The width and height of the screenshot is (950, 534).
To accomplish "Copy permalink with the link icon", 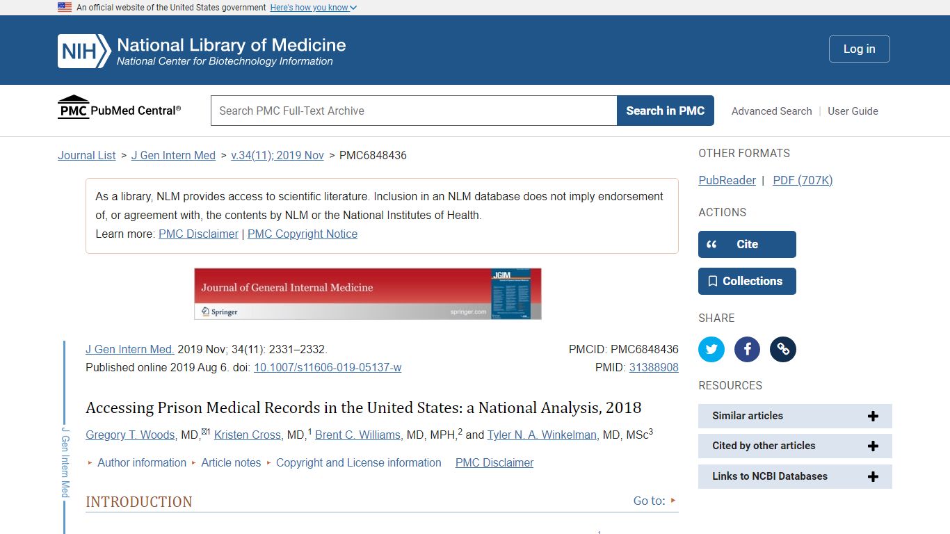I will tap(783, 349).
